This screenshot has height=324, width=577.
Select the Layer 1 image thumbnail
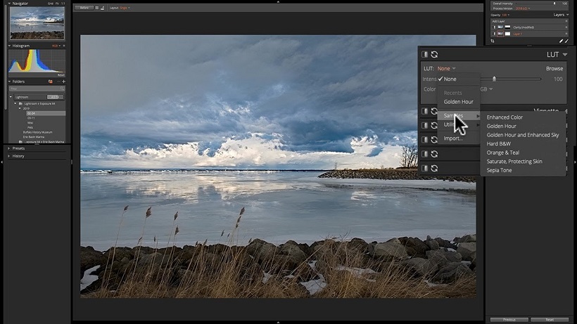tap(500, 34)
